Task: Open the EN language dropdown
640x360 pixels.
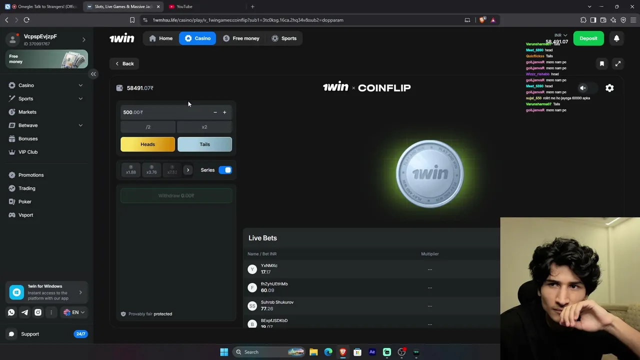Action: (x=74, y=312)
